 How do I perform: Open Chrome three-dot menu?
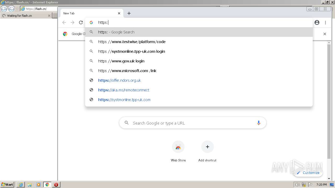325,22
